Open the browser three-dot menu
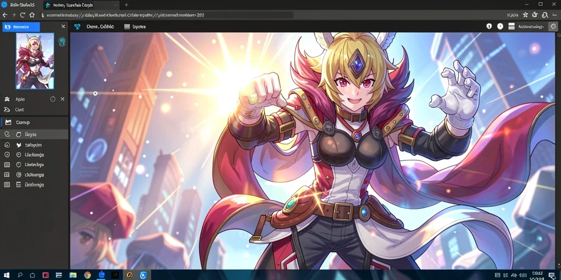The width and height of the screenshot is (561, 280). point(556,15)
